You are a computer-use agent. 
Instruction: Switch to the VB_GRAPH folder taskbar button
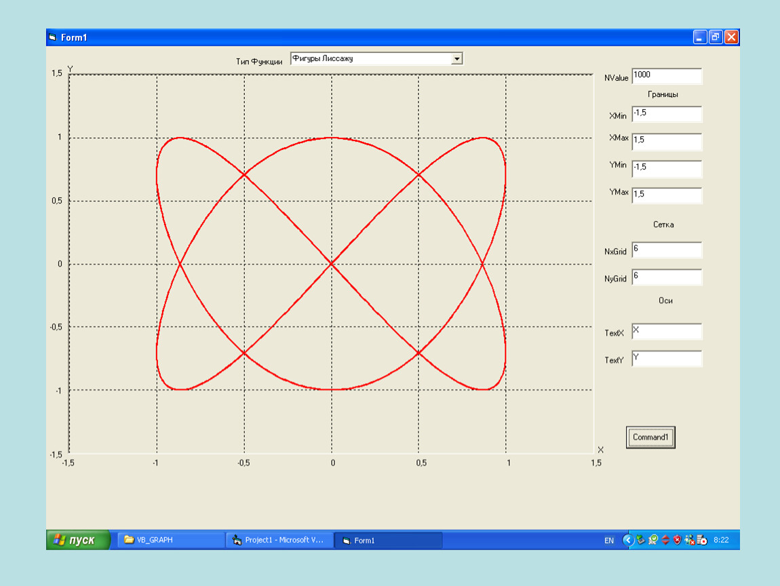coord(171,541)
